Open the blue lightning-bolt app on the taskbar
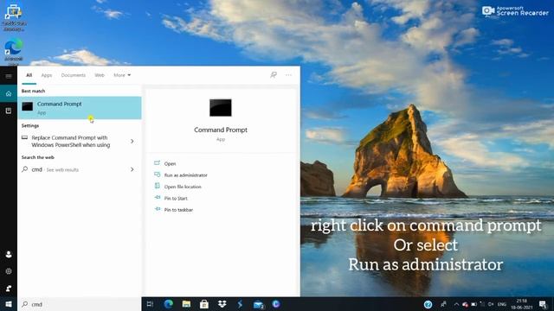Viewport: 554px width, 311px height. (240, 304)
